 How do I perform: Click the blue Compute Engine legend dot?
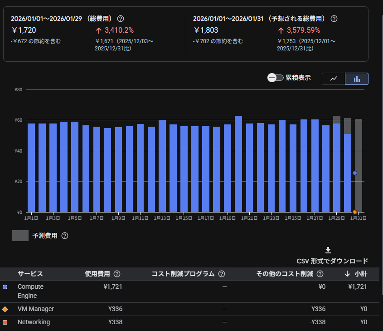5,287
